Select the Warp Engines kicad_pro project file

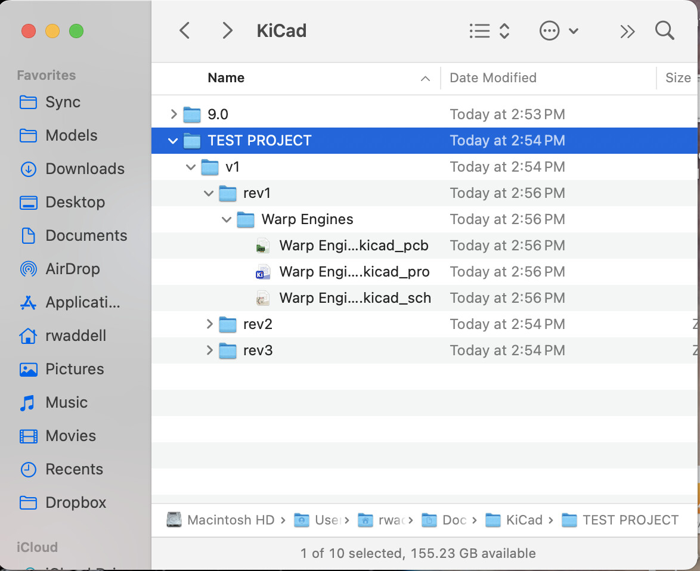pyautogui.click(x=354, y=272)
